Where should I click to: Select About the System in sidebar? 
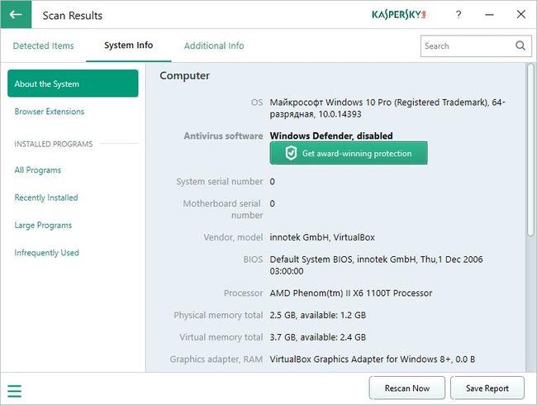73,83
